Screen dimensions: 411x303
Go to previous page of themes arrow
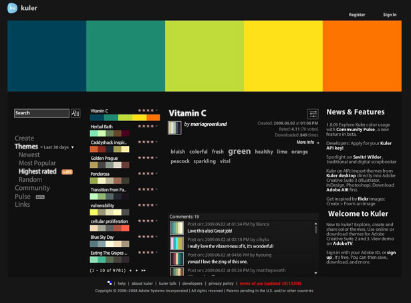(x=130, y=270)
